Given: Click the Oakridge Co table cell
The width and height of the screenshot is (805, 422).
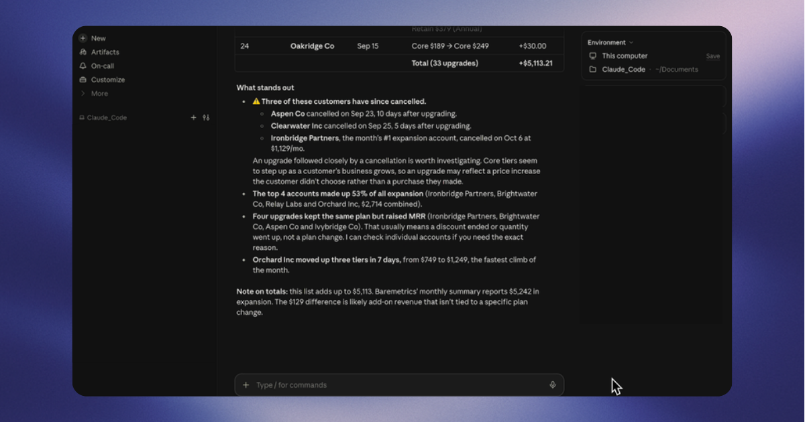Looking at the screenshot, I should [x=312, y=46].
